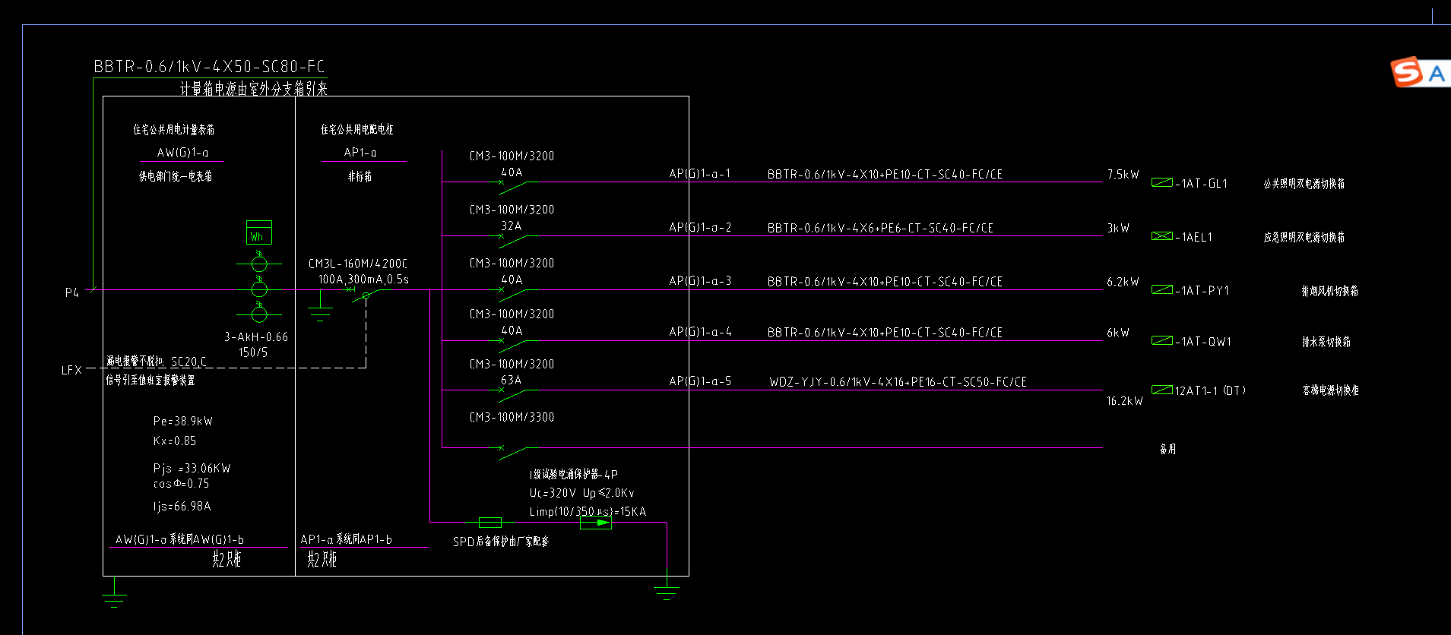
Task: Click the AP1-a 系统同AP1-b note
Action: (x=347, y=539)
